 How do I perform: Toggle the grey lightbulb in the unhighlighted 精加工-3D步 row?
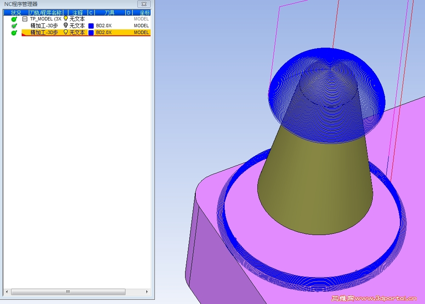click(66, 25)
